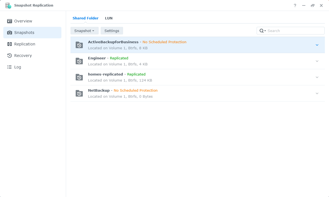Open the Overview sidebar section
Image resolution: width=329 pixels, height=197 pixels.
pyautogui.click(x=23, y=21)
